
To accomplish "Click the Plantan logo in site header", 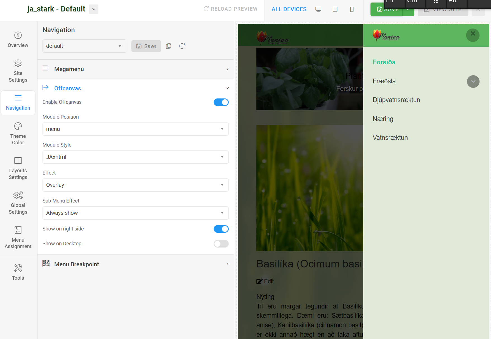I will [x=273, y=38].
